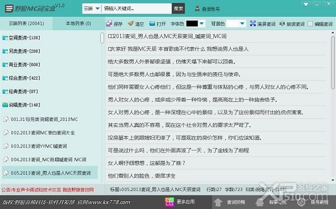Select the item 003.2013麦词YYMC喊麦词

point(39,146)
